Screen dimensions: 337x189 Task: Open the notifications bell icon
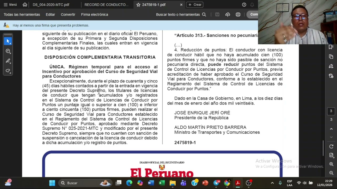coord(252,5)
